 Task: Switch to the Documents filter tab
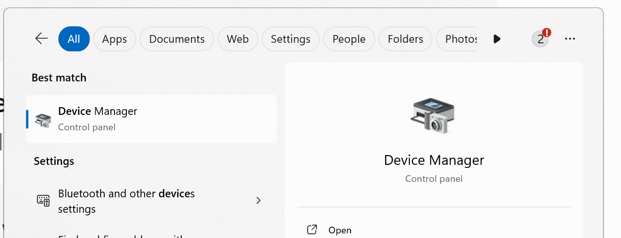click(x=177, y=39)
